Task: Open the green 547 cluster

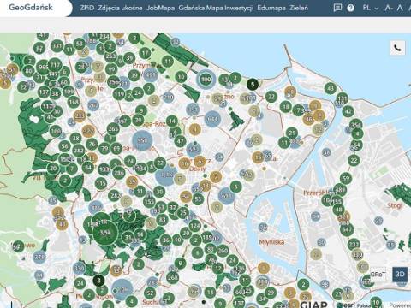Action: tap(347, 229)
